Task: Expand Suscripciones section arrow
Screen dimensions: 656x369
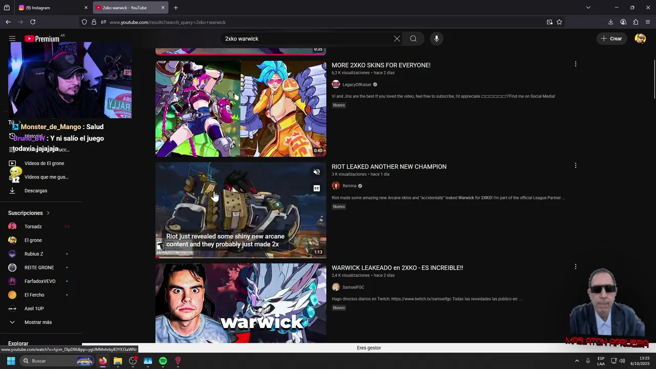Action: pyautogui.click(x=48, y=213)
